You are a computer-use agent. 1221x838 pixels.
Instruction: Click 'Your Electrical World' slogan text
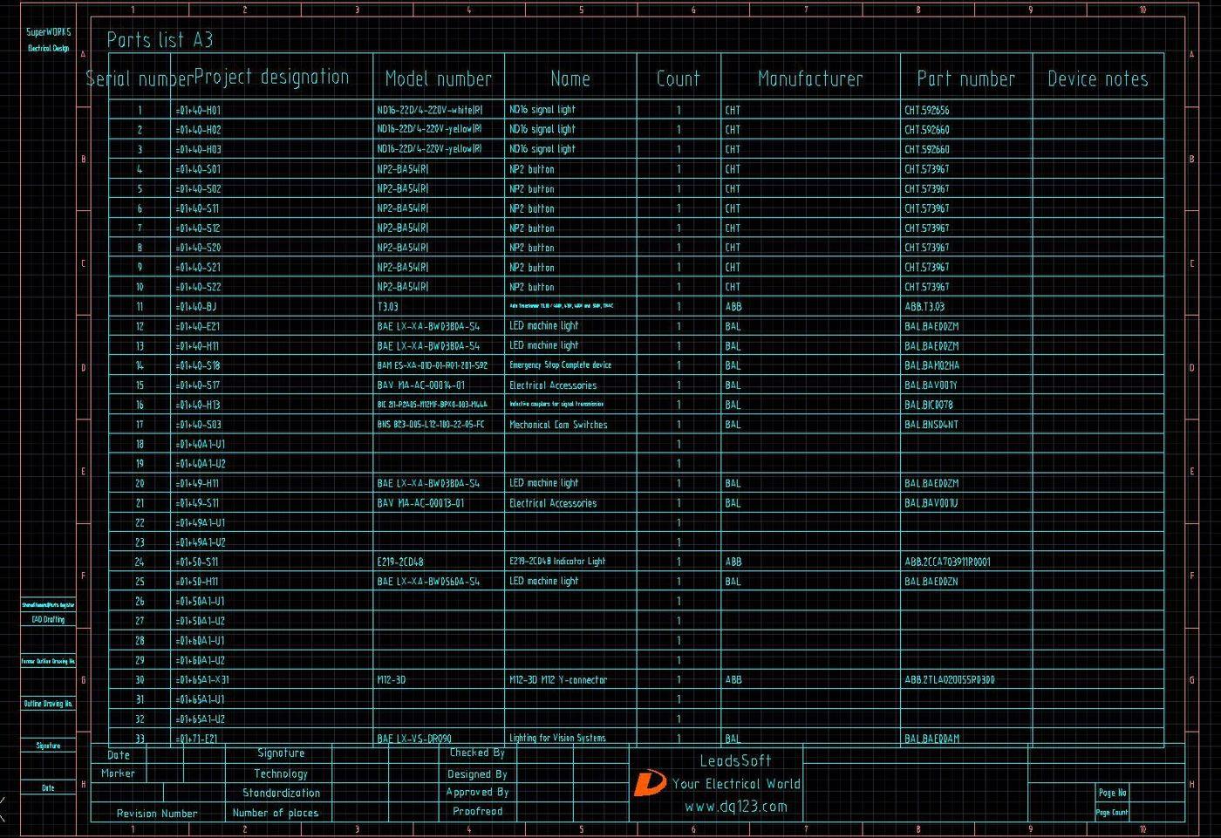[736, 784]
